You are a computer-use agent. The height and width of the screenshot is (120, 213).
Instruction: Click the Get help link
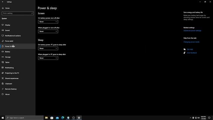[190, 49]
